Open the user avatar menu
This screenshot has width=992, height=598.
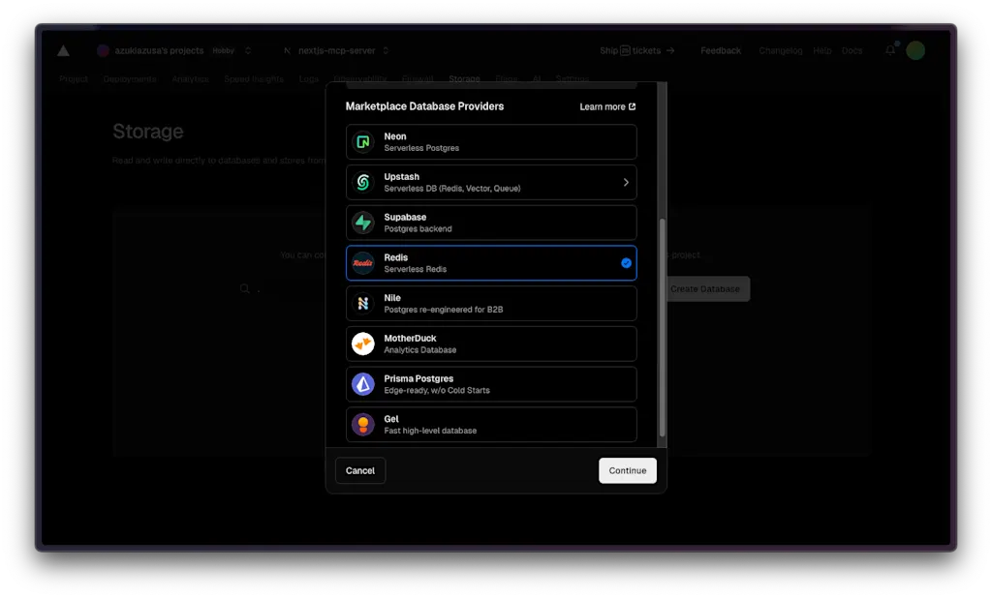pos(915,50)
